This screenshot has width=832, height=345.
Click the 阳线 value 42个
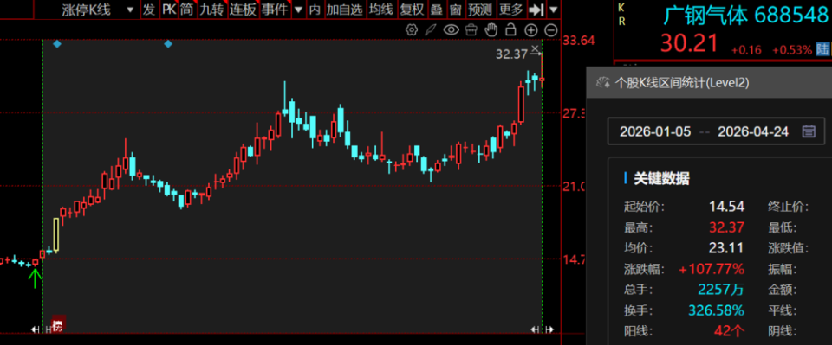[x=729, y=331]
